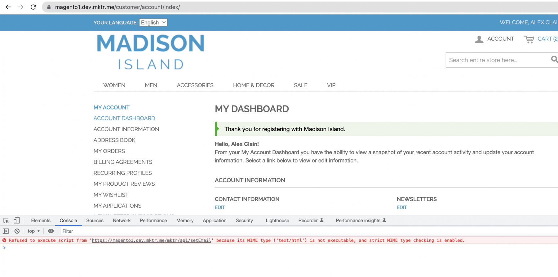Image resolution: width=558 pixels, height=277 pixels.
Task: Click Edit under Contact Information
Action: pos(220,207)
